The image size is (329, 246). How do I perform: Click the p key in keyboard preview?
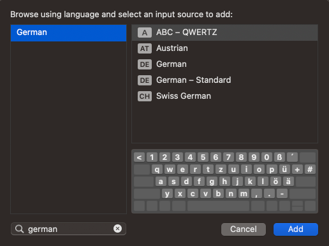pos(272,170)
